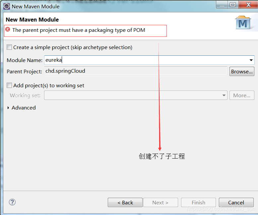This screenshot has width=258, height=215.
Task: Enable Create a simple project checkbox
Action: point(9,47)
